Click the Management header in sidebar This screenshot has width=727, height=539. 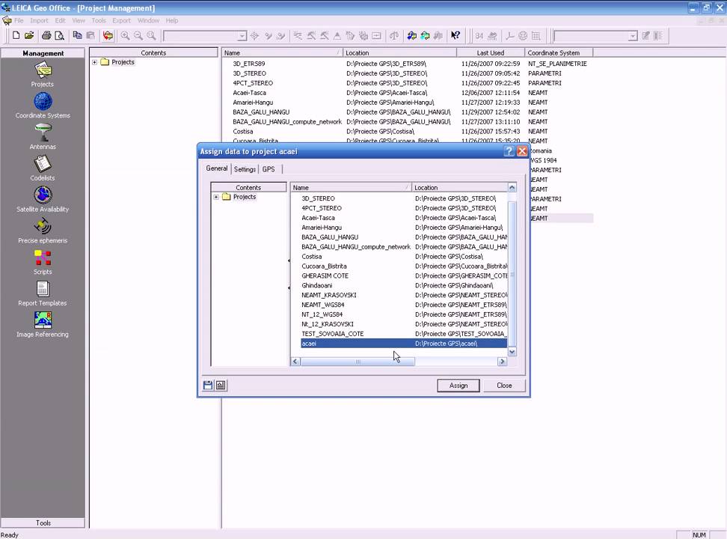43,53
